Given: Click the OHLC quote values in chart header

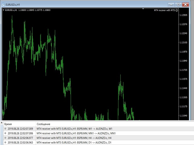Looking at the screenshot, I should 34,10.
